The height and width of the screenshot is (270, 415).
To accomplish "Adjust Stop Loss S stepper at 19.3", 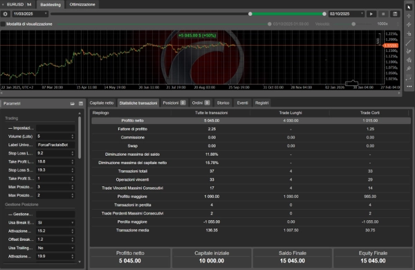I will coord(72,170).
